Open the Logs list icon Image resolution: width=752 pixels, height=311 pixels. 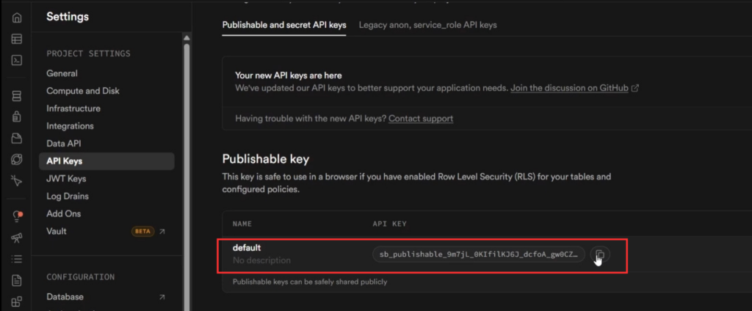(x=17, y=259)
